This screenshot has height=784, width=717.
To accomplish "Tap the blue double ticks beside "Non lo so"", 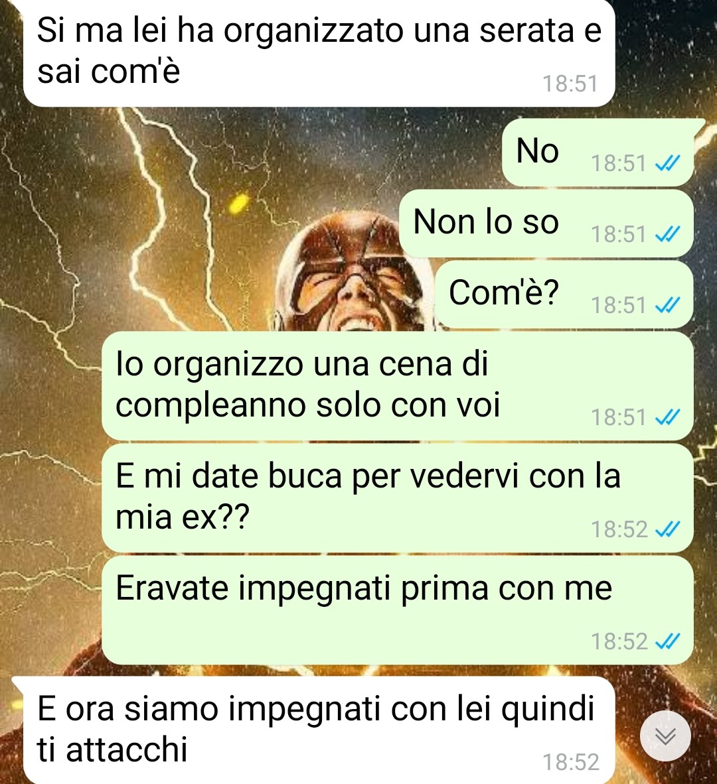I will [668, 234].
